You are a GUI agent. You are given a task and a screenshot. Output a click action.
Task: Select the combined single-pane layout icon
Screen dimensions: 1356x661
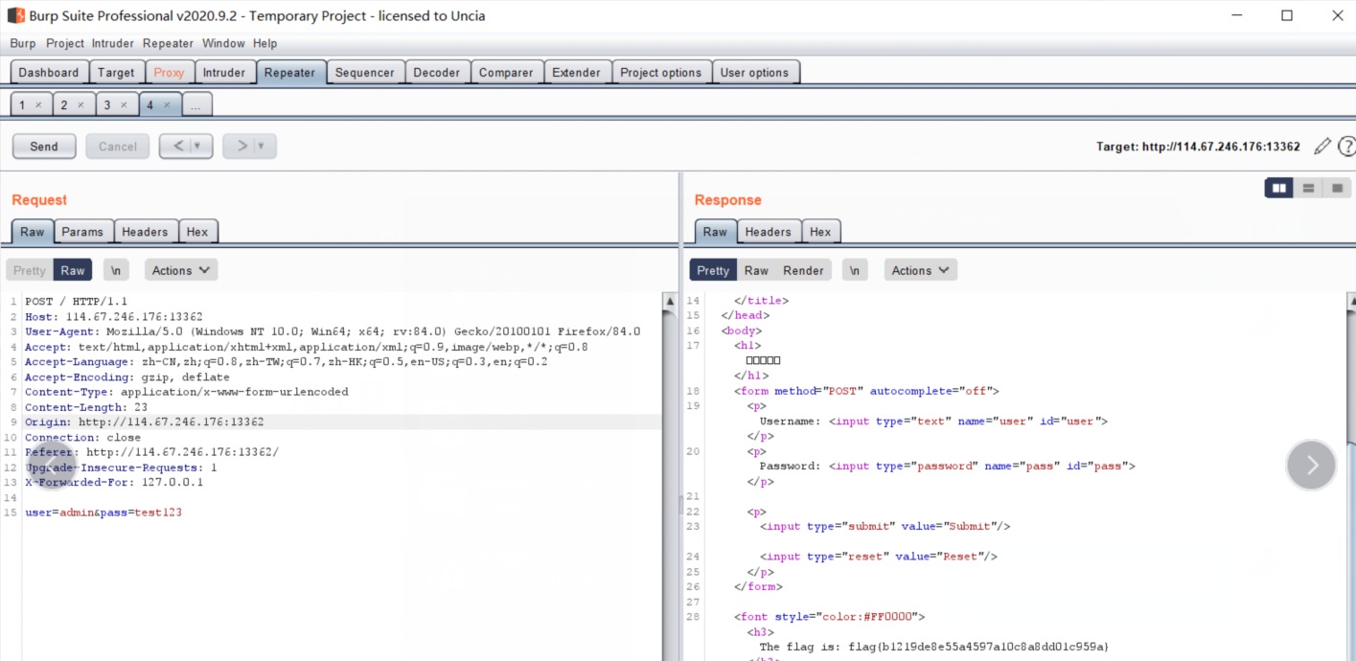1337,189
